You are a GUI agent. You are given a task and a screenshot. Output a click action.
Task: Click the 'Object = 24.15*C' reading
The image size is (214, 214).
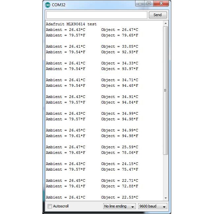coord(120,164)
